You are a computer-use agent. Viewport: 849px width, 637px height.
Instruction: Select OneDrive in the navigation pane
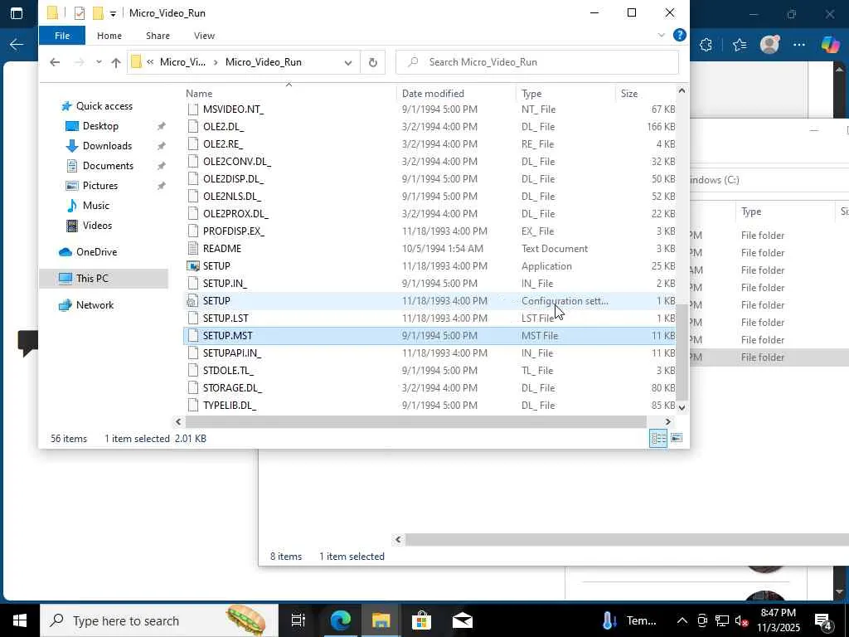click(96, 252)
